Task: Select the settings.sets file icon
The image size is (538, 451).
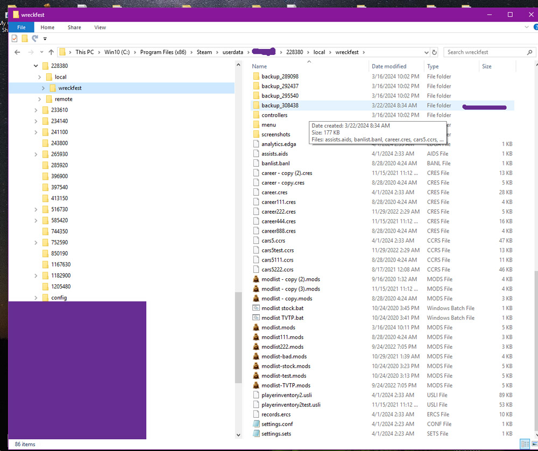Action: (x=256, y=433)
